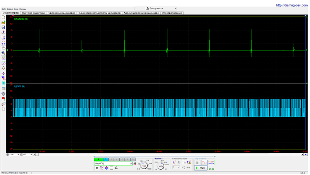Click the red-green overlapping waveforms icon

tap(3, 58)
